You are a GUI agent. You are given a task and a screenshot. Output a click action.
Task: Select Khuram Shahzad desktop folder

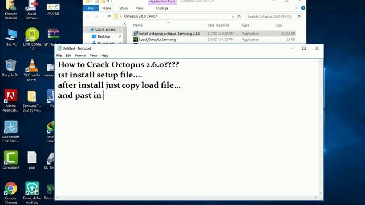click(11, 10)
